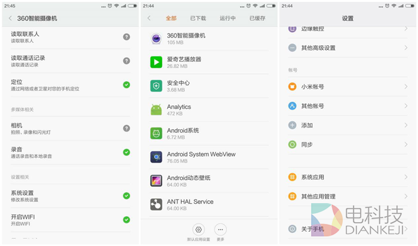Expand 其他帐号 row chevron
The height and width of the screenshot is (246, 418).
pyautogui.click(x=405, y=106)
